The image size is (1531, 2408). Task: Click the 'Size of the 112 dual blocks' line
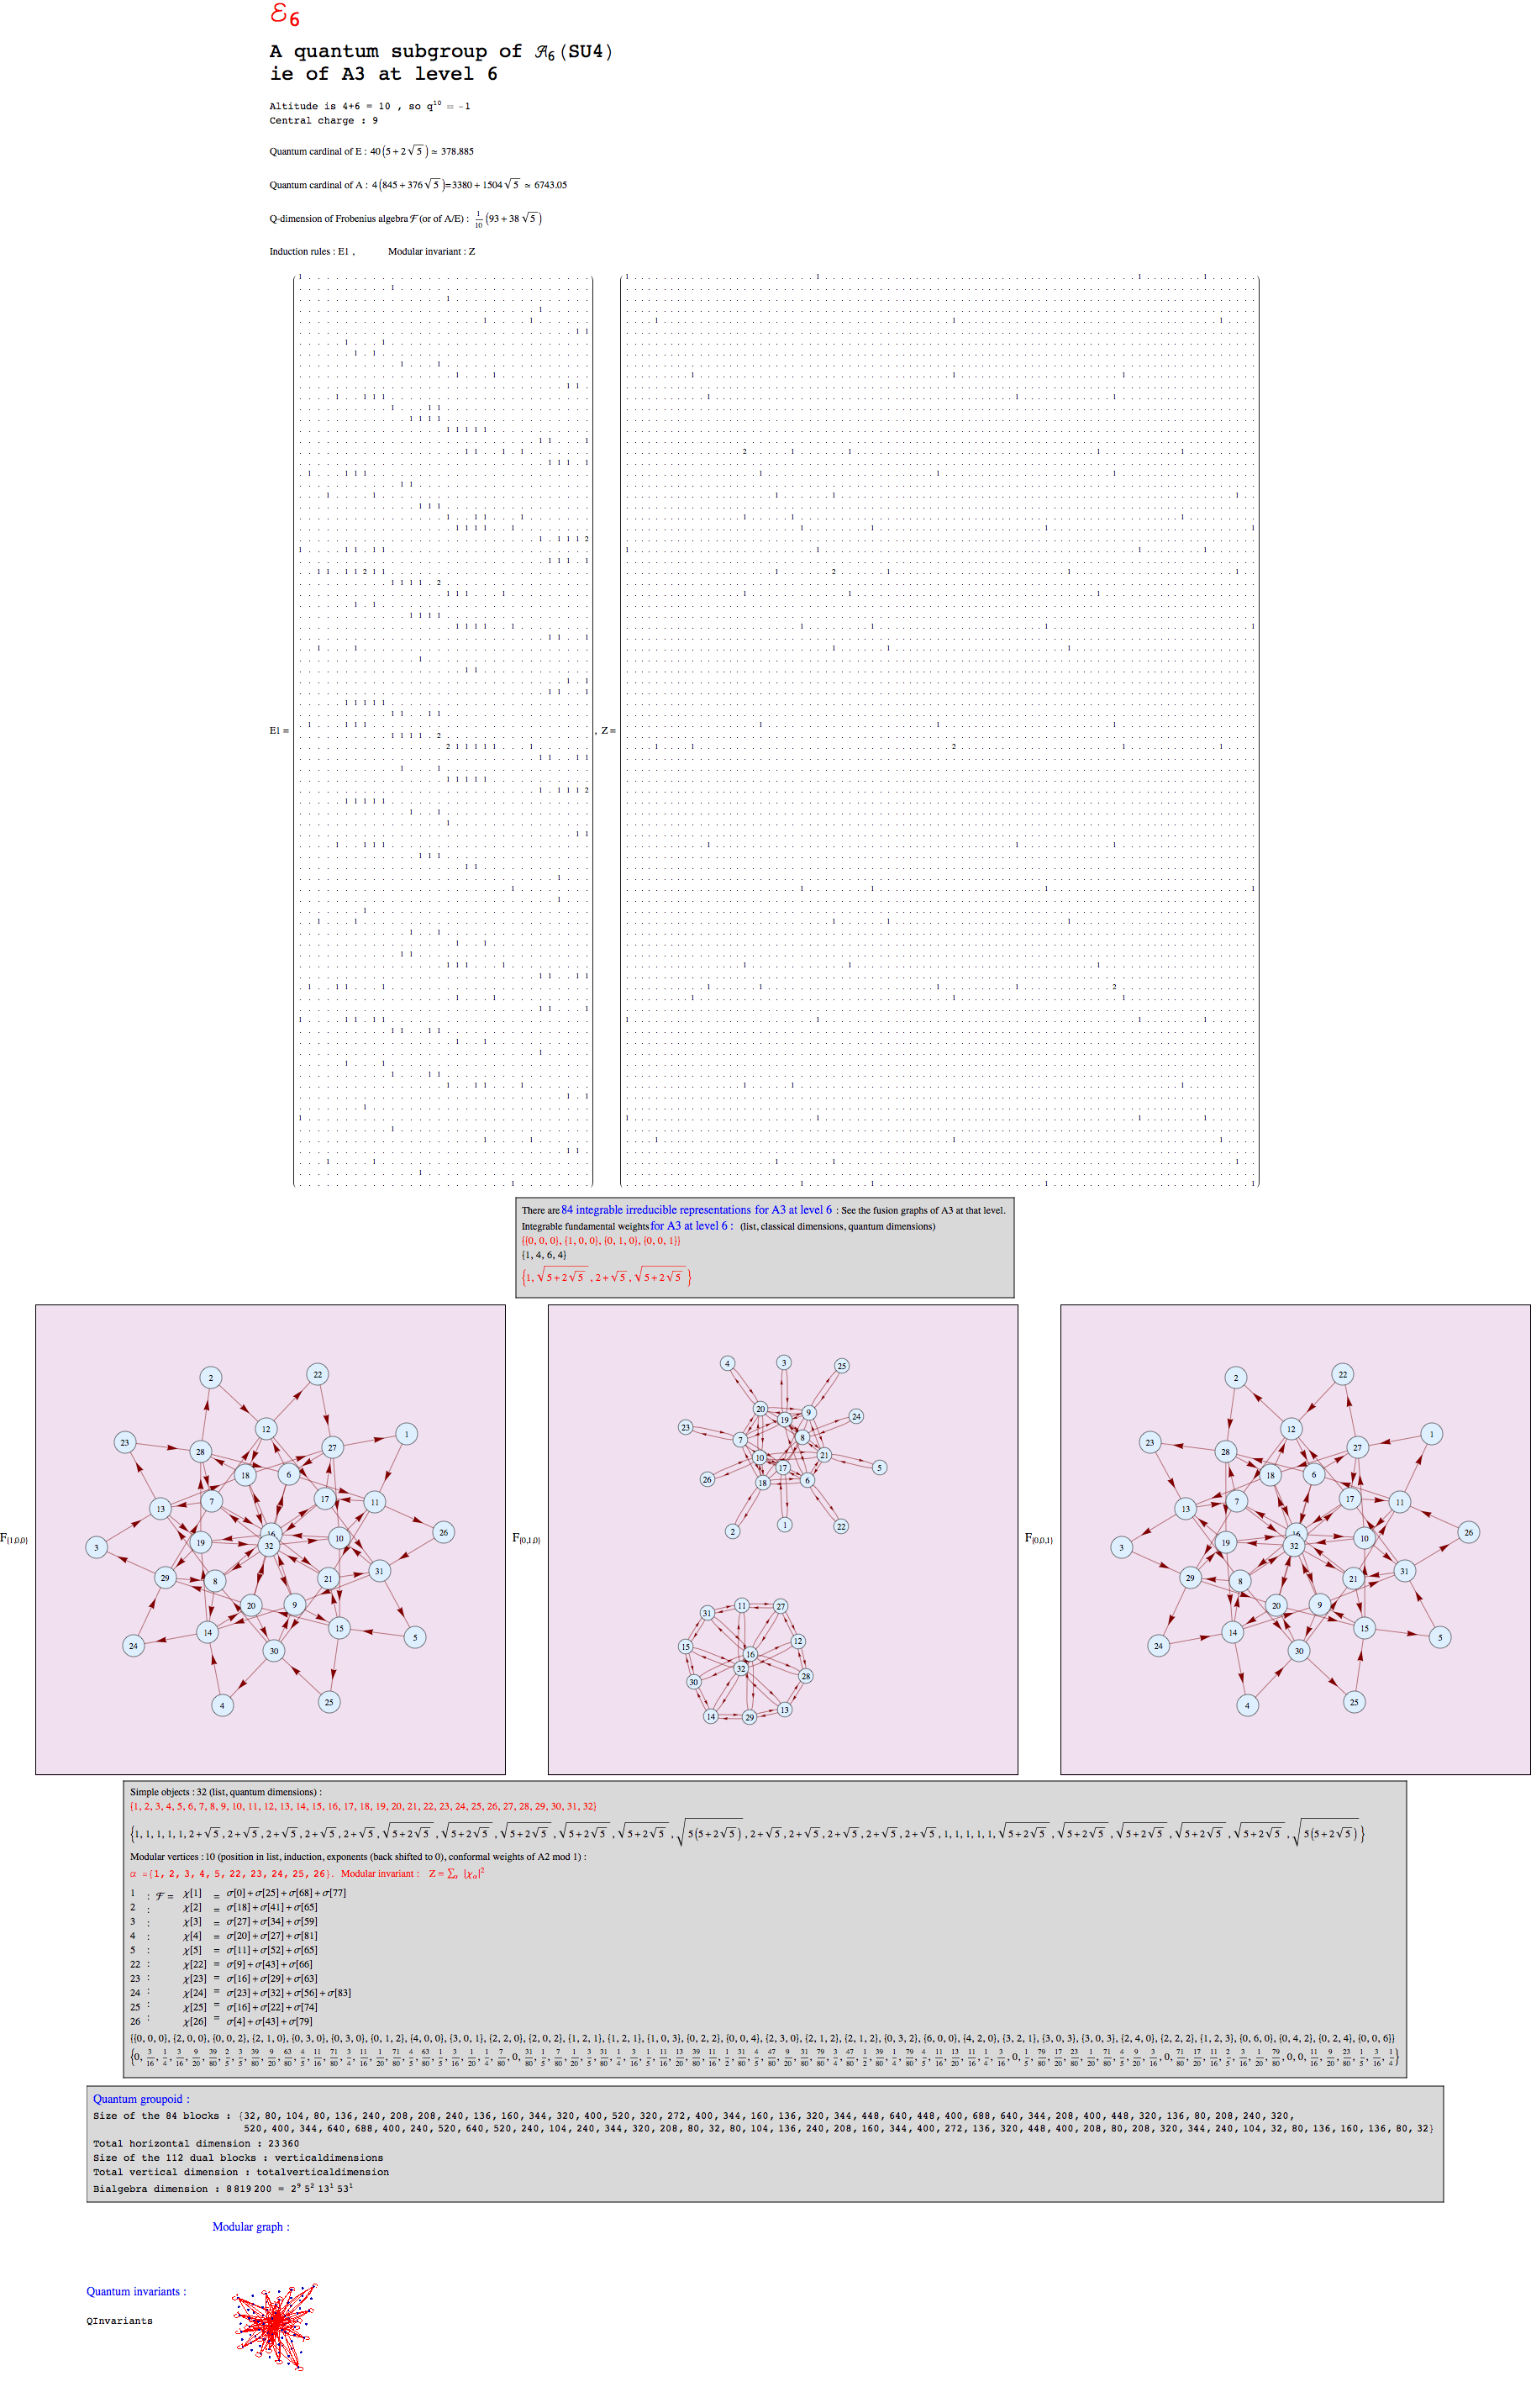tap(238, 2157)
